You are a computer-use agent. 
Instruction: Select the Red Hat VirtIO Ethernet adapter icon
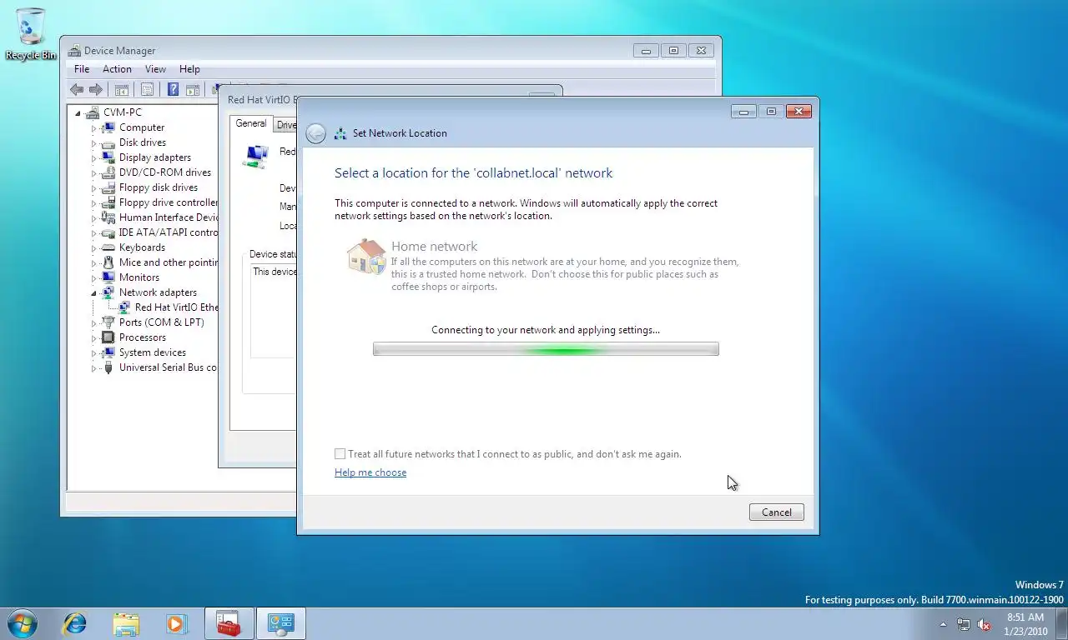point(124,307)
